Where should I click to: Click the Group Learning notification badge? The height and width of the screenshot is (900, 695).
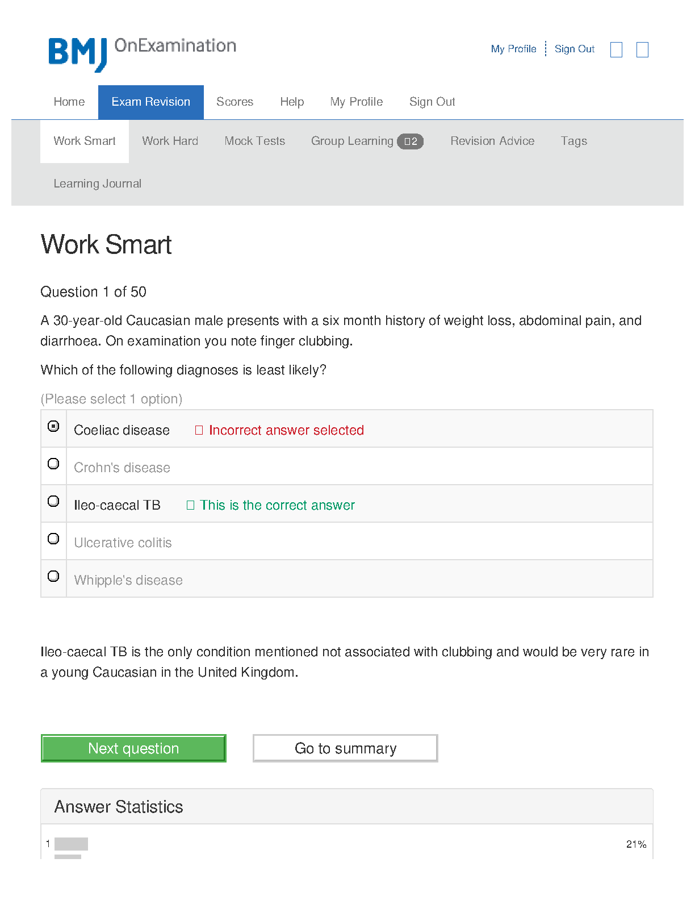410,141
